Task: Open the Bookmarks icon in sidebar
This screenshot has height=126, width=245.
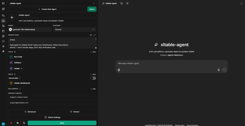Action: [3, 41]
